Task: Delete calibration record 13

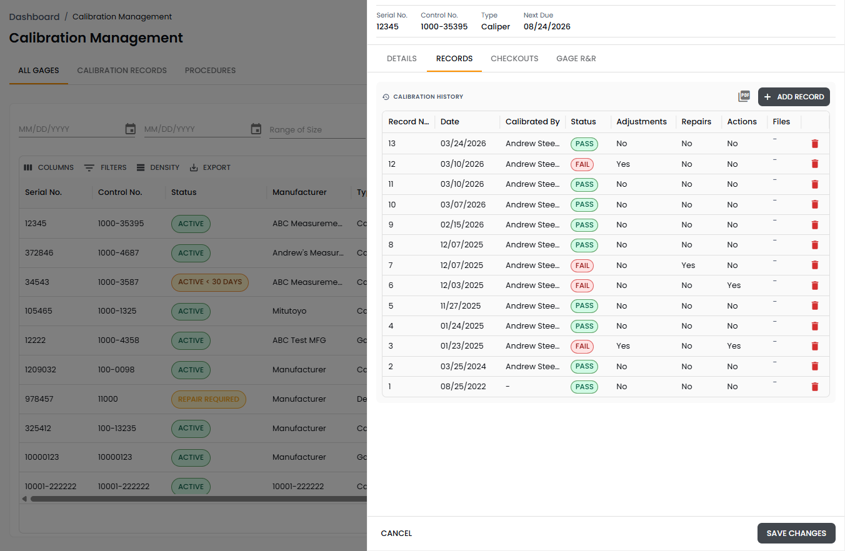Action: pyautogui.click(x=814, y=144)
